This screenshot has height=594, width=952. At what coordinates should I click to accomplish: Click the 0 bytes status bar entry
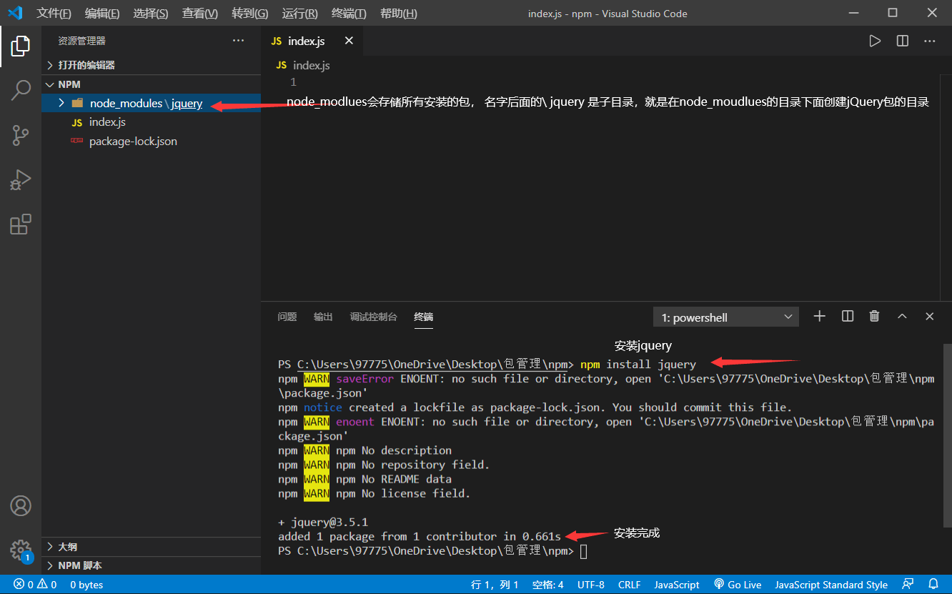point(86,585)
